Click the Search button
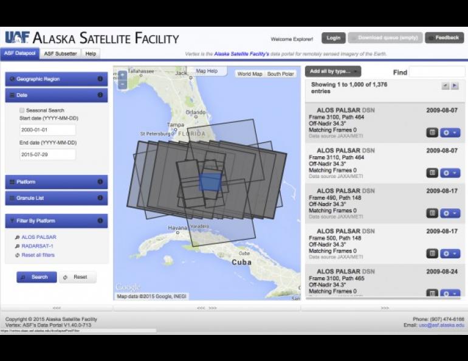 (x=36, y=277)
